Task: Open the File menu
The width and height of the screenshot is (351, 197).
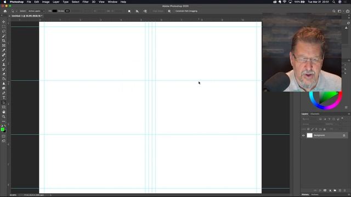Action: [x=29, y=2]
